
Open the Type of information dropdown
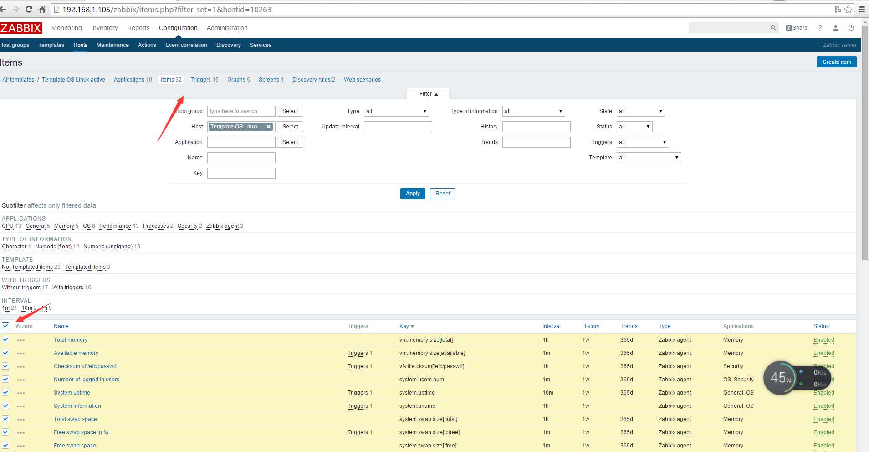point(533,111)
